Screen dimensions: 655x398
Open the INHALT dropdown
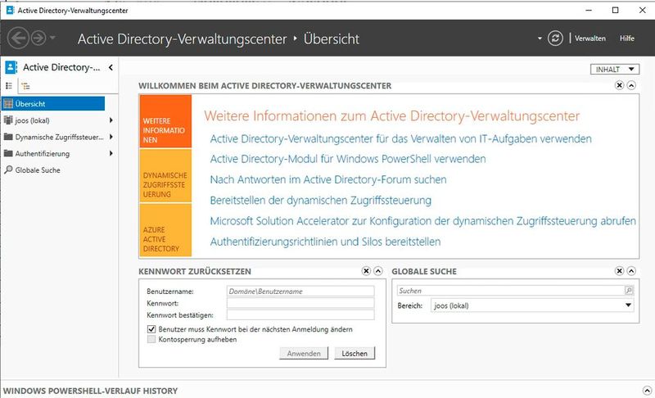pos(615,70)
